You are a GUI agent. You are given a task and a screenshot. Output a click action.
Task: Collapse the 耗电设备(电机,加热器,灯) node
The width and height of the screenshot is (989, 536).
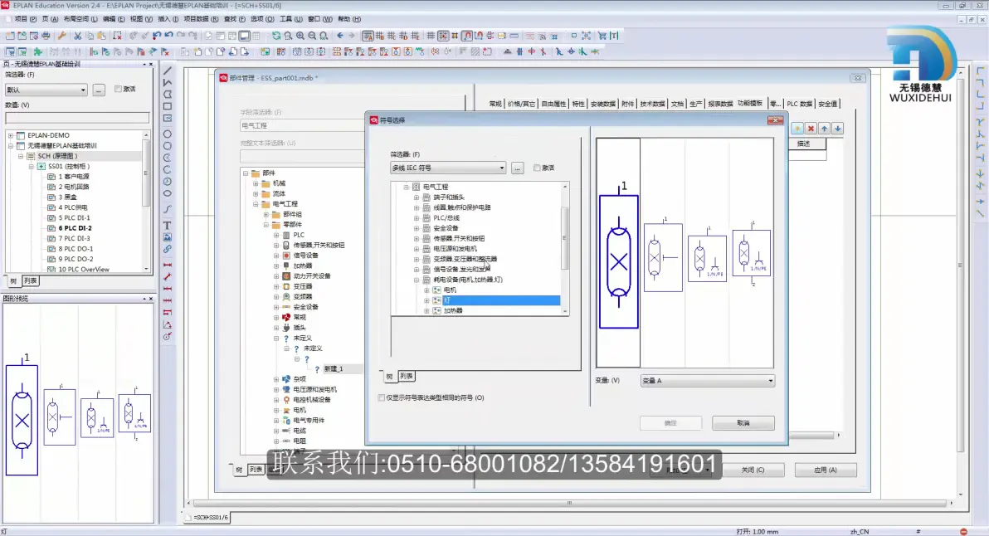tap(417, 280)
